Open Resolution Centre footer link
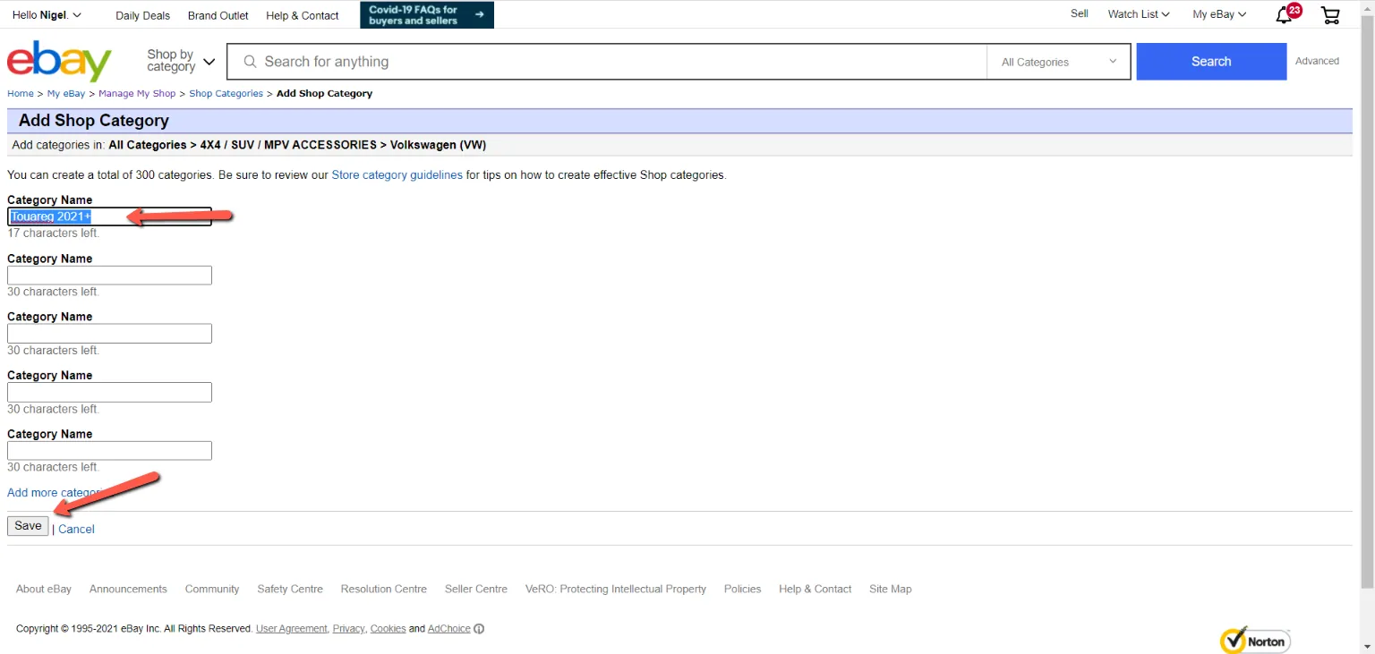The width and height of the screenshot is (1375, 654). point(384,589)
